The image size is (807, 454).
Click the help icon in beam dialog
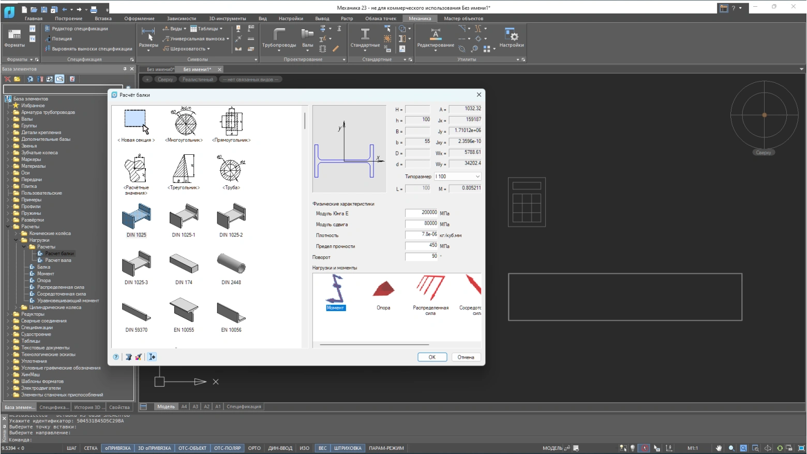pos(116,357)
